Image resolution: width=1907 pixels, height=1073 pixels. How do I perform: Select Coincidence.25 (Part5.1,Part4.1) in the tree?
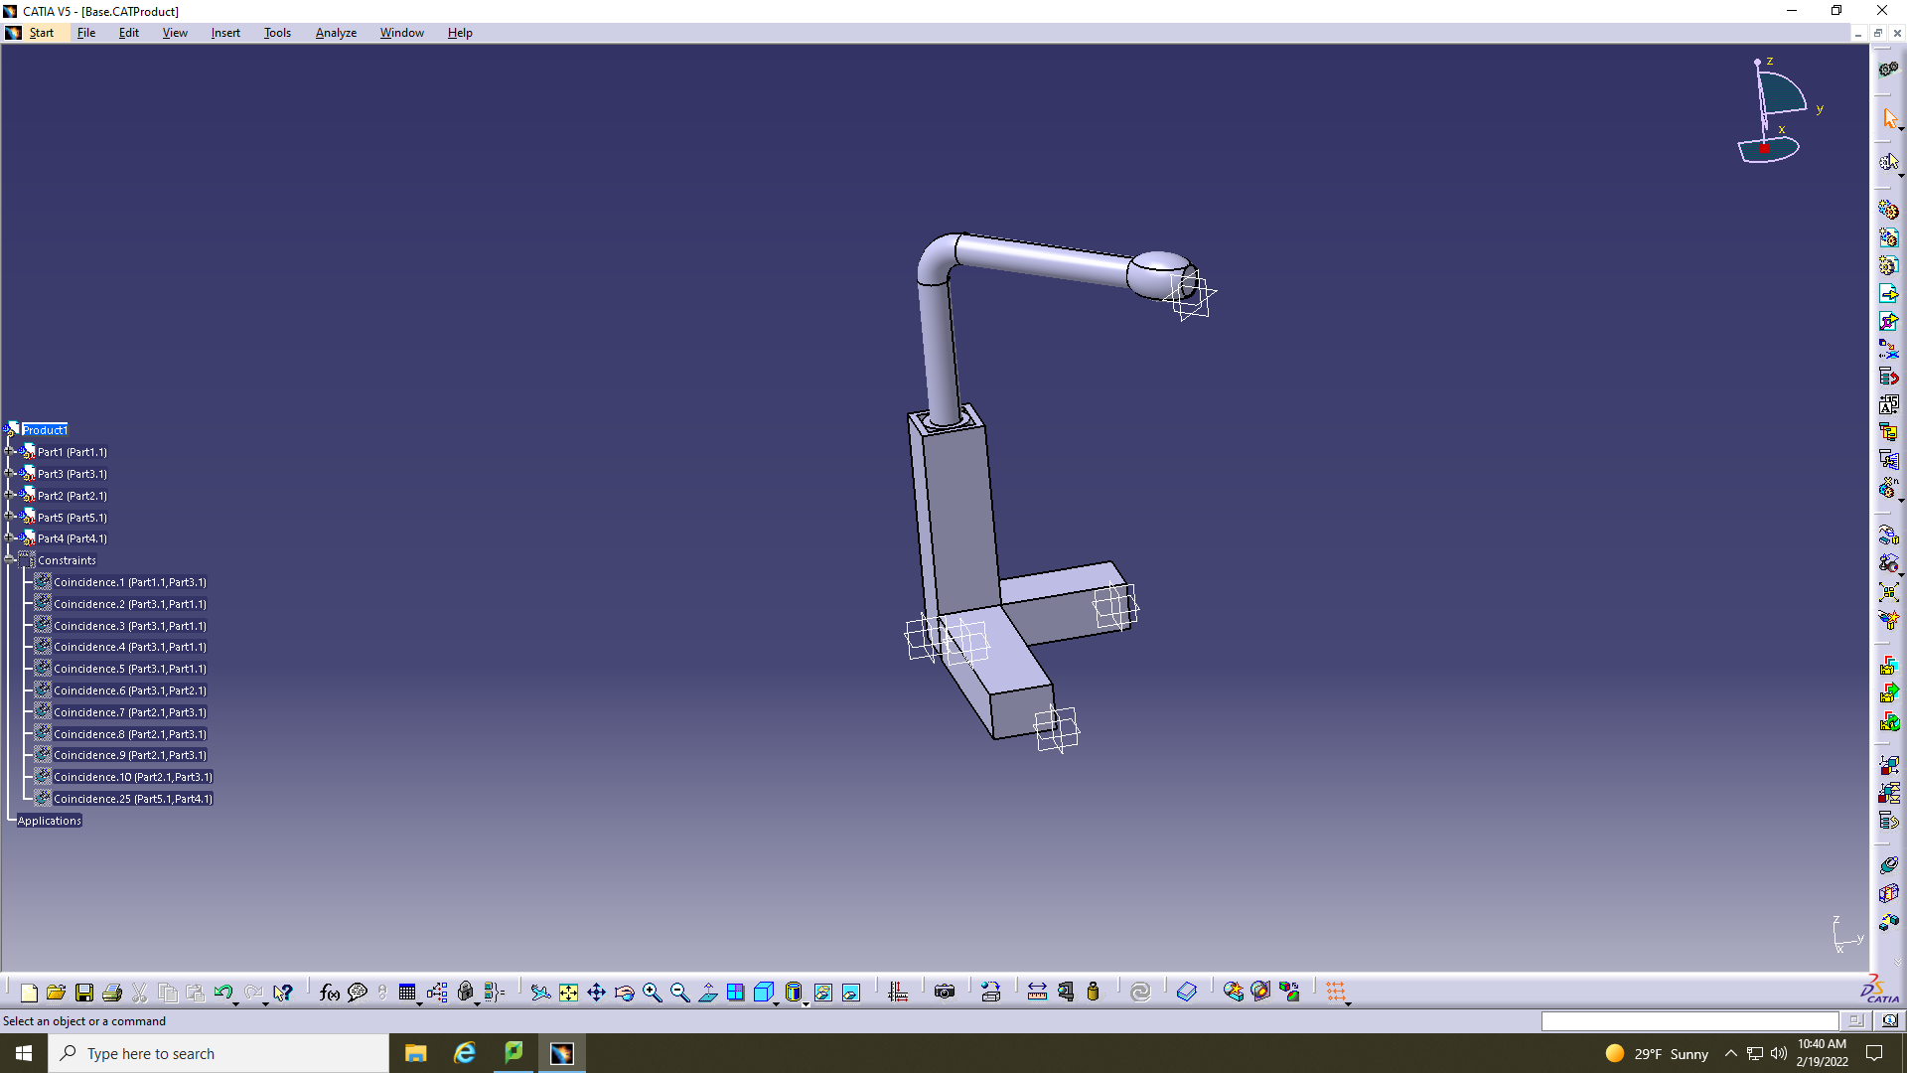coord(134,798)
